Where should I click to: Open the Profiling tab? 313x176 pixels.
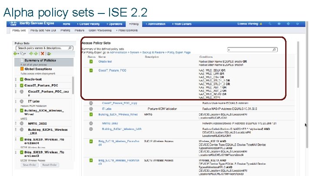(x=65, y=30)
